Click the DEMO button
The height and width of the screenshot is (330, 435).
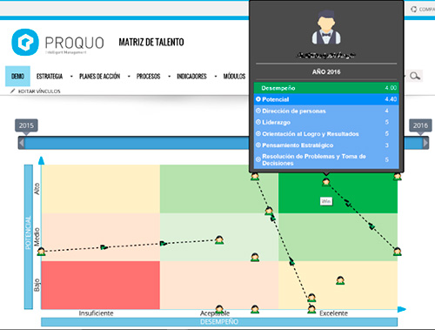[17, 77]
